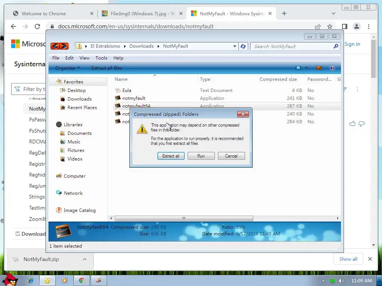Select the Music library
The height and width of the screenshot is (286, 382).
(x=73, y=142)
